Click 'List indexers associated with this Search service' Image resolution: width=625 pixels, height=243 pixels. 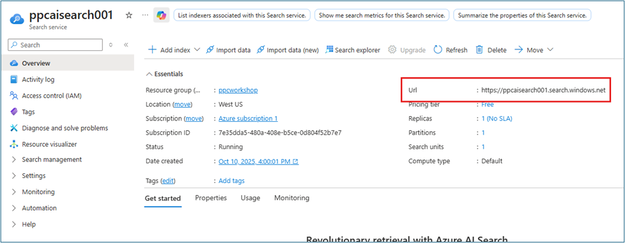(242, 15)
